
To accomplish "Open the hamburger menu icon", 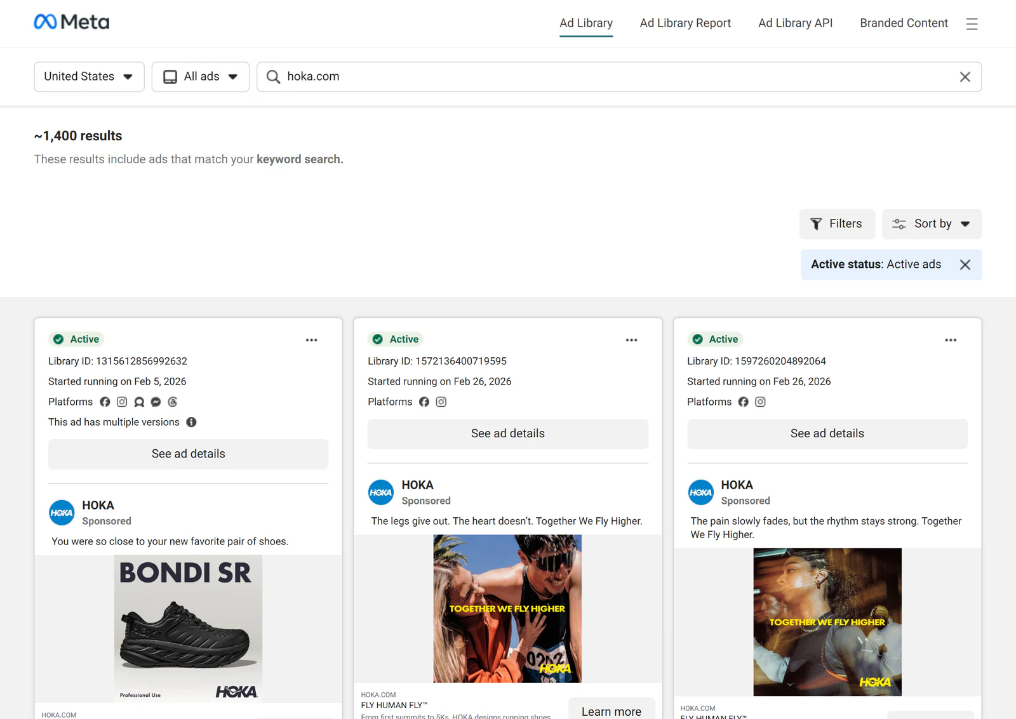I will tap(972, 24).
